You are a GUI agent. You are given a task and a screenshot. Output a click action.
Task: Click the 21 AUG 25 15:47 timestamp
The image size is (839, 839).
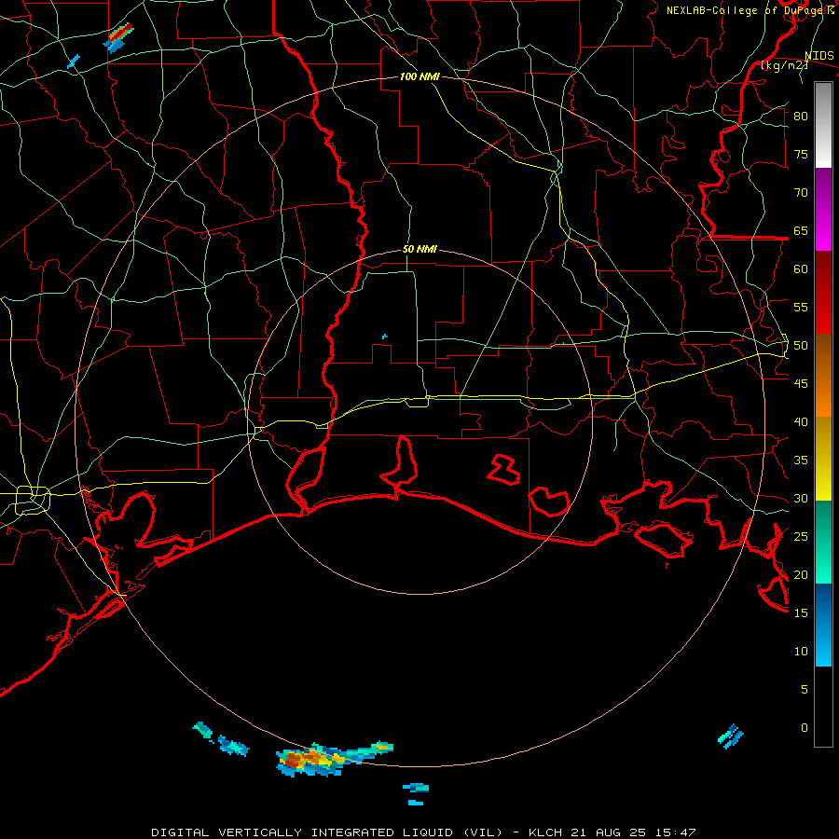[x=635, y=832]
